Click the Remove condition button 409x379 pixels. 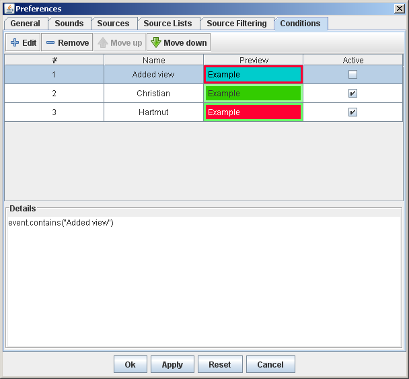coord(67,42)
